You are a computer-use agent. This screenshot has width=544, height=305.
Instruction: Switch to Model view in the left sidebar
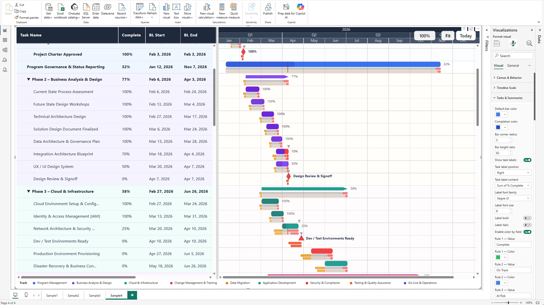[x=6, y=50]
